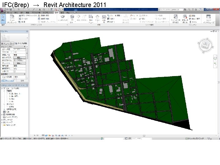Toggle the checkbox in the Properties Graphics list
Image resolution: width=220 pixels, height=165 pixels.
15,71
